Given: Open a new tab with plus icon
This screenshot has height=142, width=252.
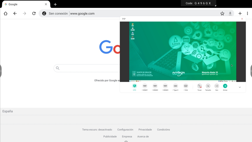Looking at the screenshot, I should click(x=55, y=4).
